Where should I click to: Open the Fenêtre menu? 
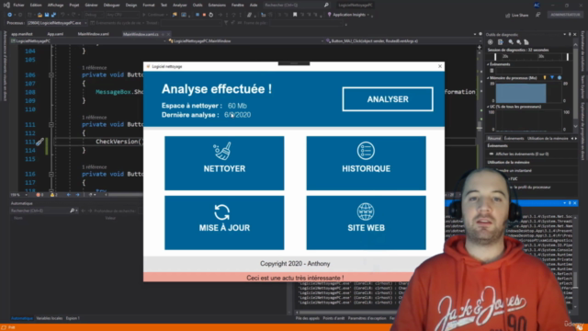(238, 6)
